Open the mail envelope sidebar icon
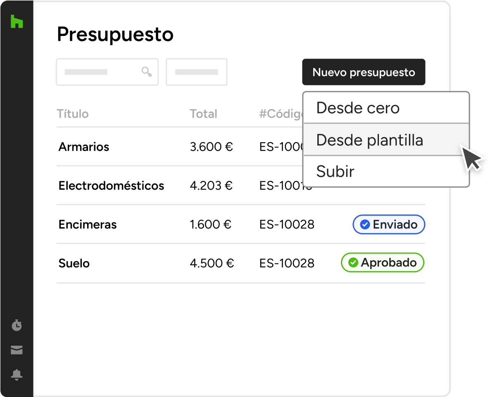 17,350
